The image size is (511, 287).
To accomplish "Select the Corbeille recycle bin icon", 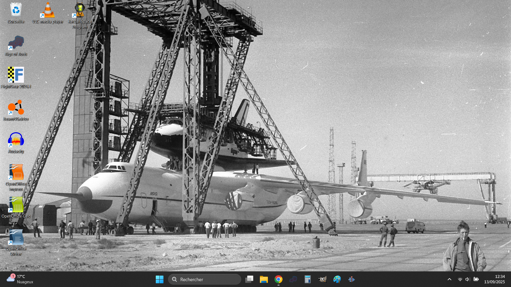I will click(x=16, y=13).
